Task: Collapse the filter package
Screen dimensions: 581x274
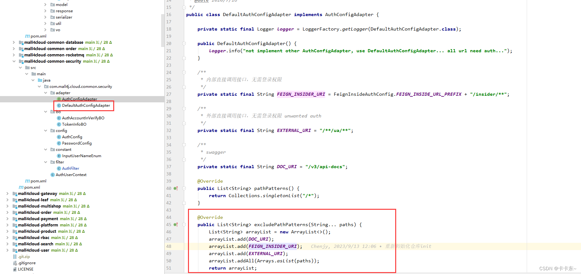Action: click(45, 162)
